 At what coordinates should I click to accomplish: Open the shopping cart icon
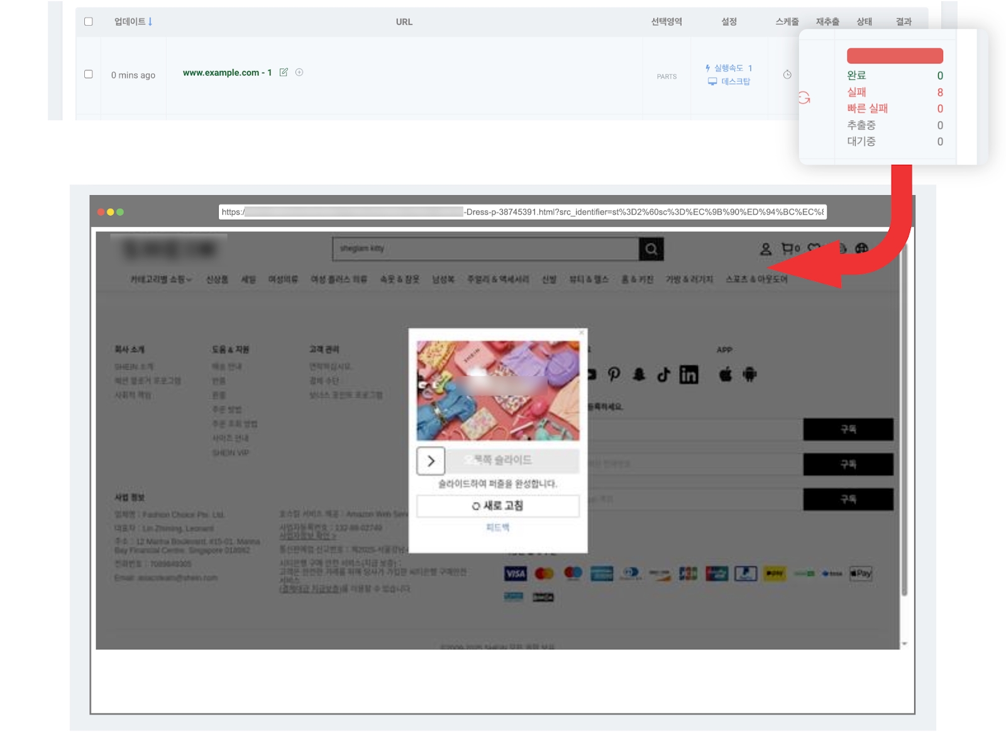point(787,249)
